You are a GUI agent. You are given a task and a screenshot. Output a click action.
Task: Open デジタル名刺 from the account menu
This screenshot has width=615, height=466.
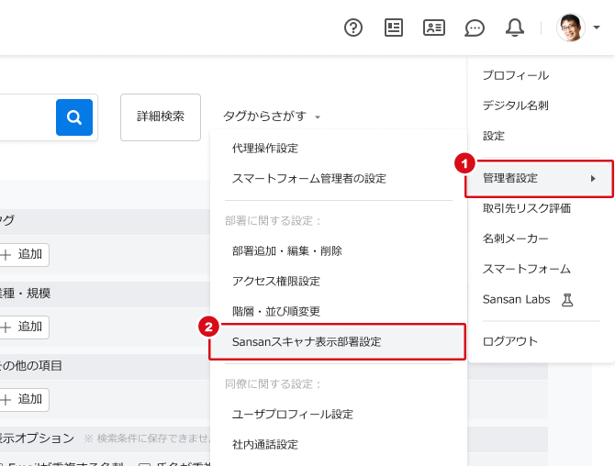(516, 105)
